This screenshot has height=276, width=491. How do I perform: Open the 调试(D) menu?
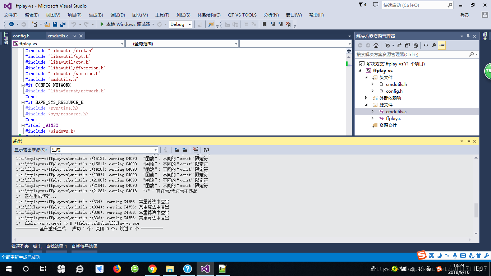[118, 15]
